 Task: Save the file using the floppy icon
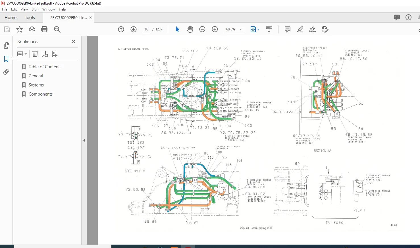(x=7, y=29)
